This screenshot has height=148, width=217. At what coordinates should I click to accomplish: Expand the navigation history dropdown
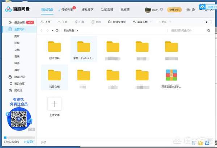coord(53,30)
